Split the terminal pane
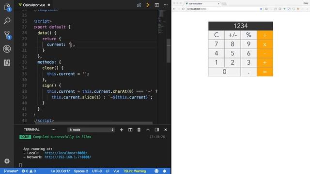Viewport: 310px width, 174px height. pos(130,130)
